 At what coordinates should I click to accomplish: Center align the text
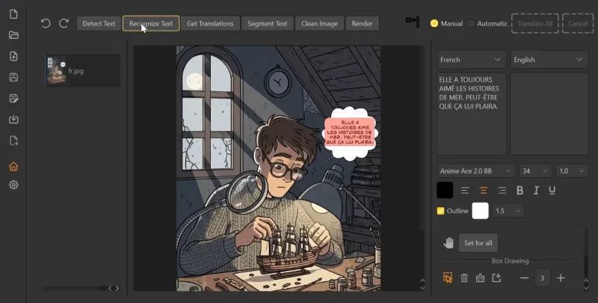click(483, 191)
